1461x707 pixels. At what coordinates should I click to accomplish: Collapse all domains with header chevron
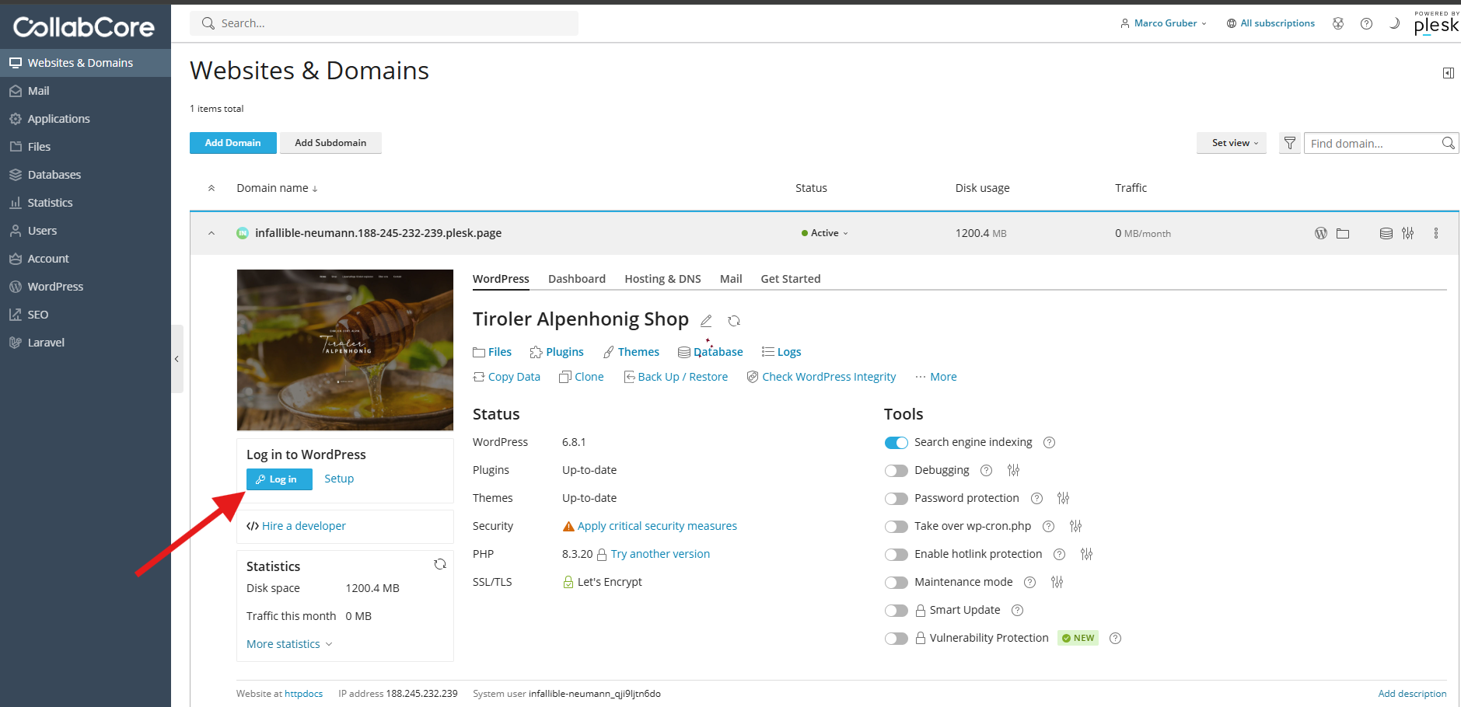[x=211, y=188]
